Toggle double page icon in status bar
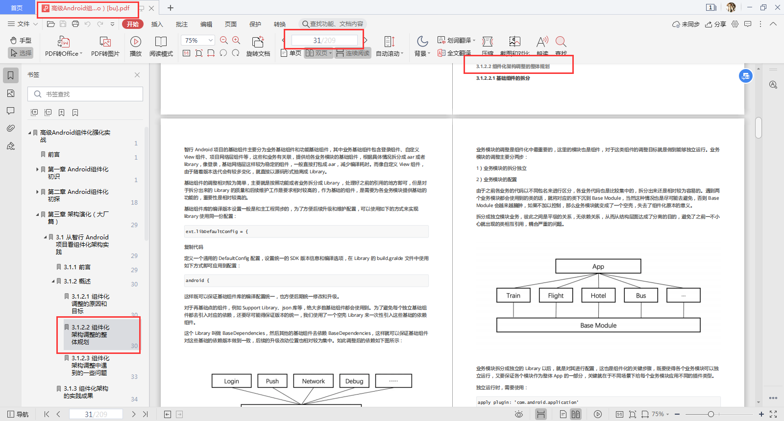 pyautogui.click(x=576, y=414)
